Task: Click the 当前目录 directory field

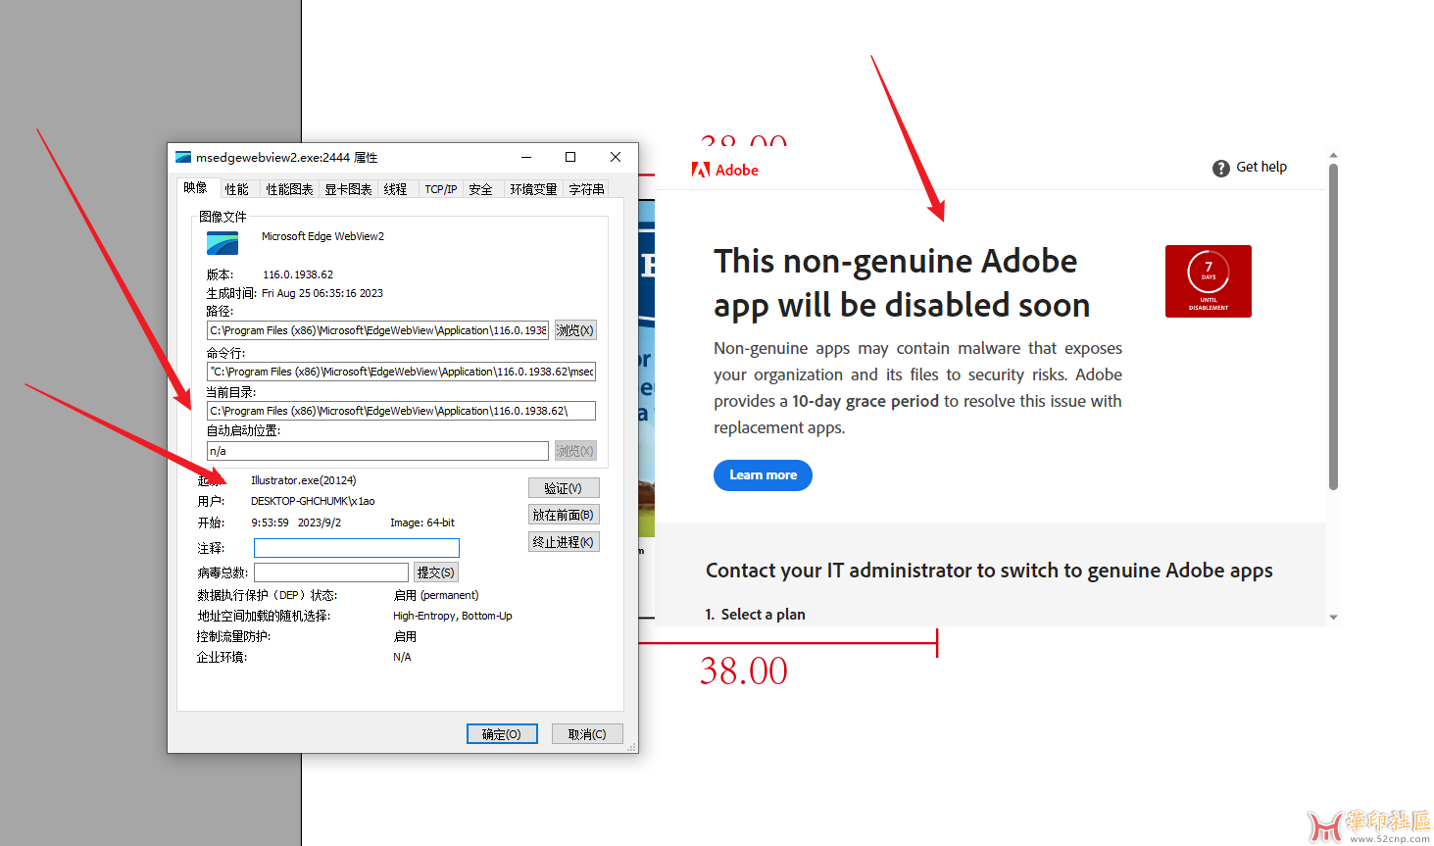Action: tap(401, 411)
